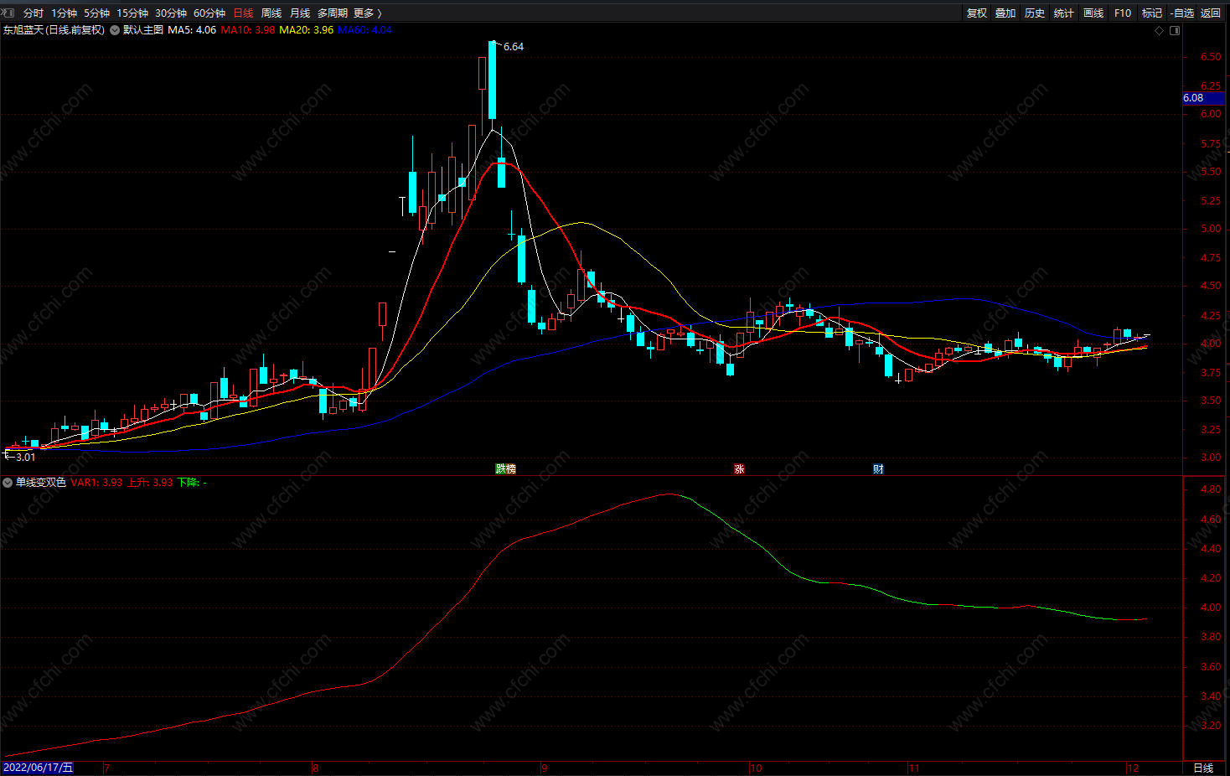Switch to 分时 intraday tab
The image size is (1230, 776).
click(34, 13)
